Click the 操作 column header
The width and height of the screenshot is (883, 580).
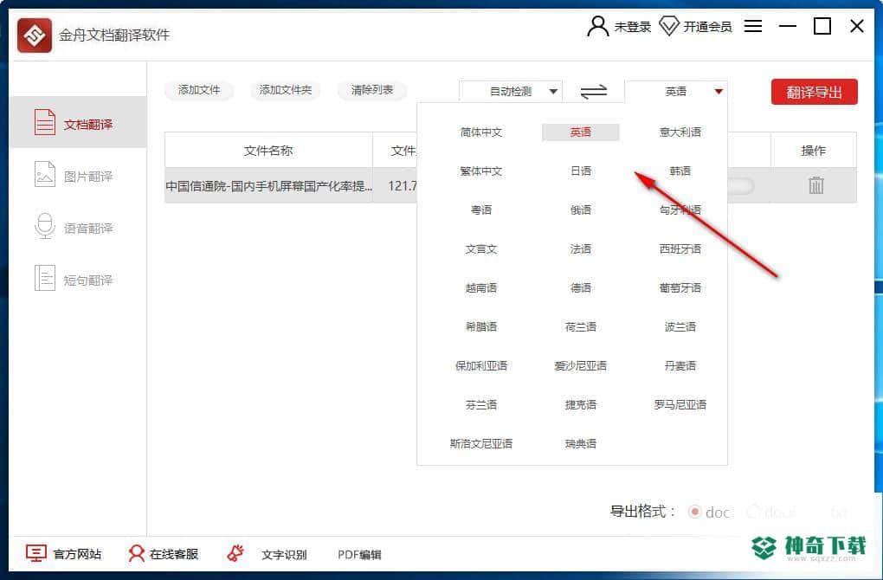coord(813,151)
